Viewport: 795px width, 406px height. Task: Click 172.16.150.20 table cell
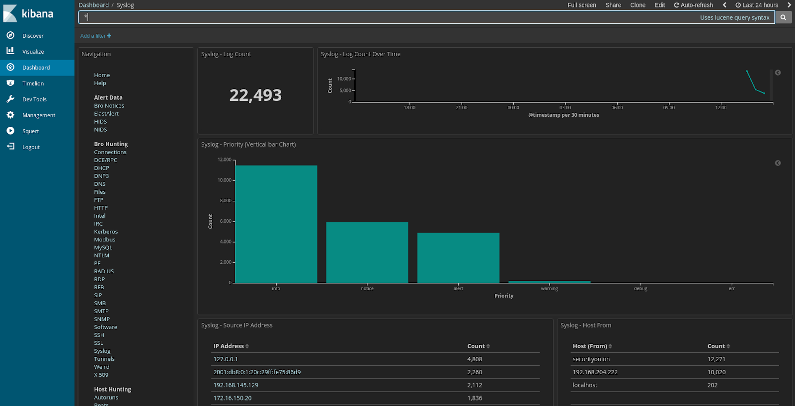(233, 398)
